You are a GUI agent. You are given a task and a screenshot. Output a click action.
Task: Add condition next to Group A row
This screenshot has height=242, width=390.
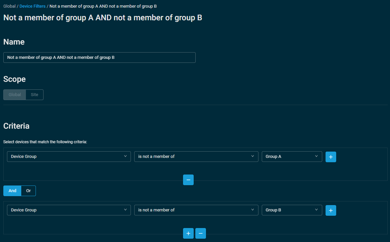(331, 157)
